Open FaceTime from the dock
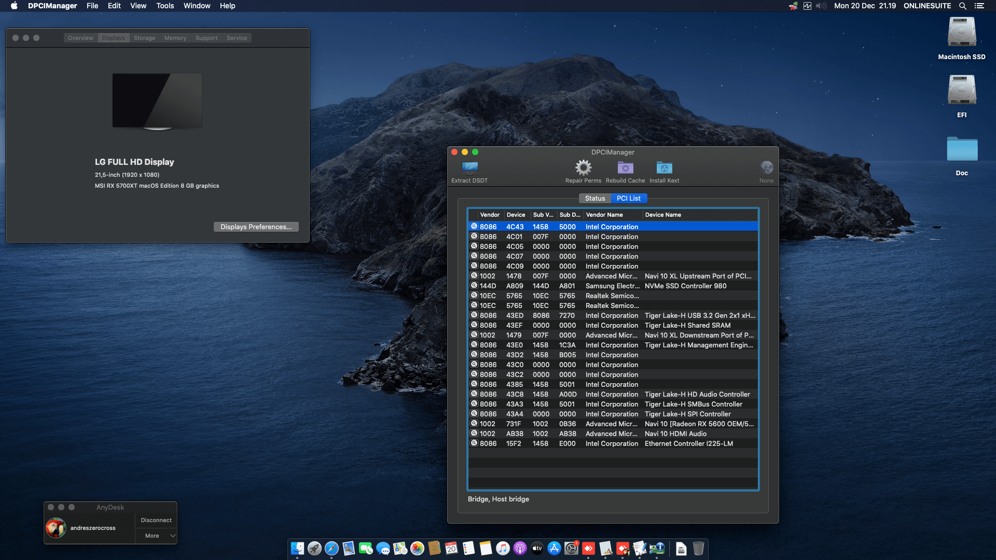996x560 pixels. pyautogui.click(x=366, y=548)
